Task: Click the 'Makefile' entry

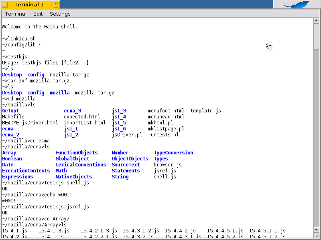Action: point(13,117)
